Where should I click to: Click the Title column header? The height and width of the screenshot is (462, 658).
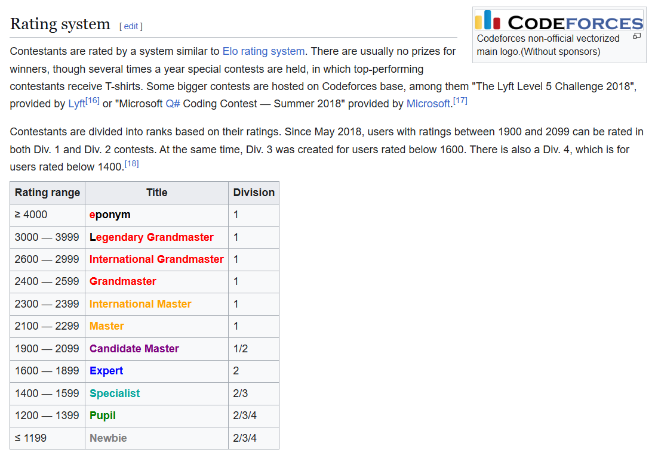click(x=156, y=193)
